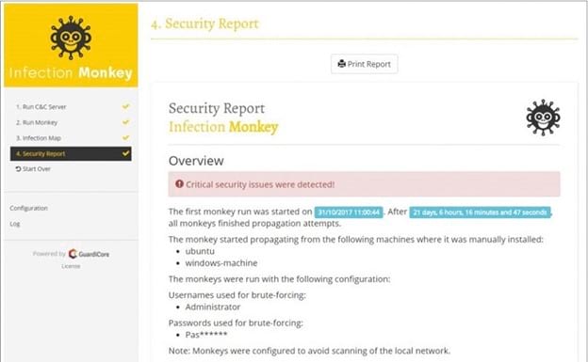Click the start date 31/10/2017 badge

(x=349, y=212)
